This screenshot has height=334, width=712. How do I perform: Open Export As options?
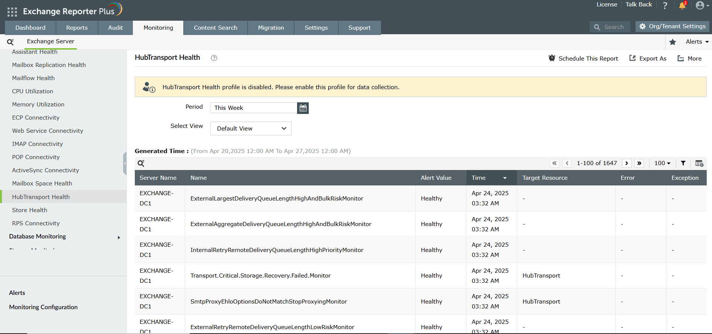pos(648,58)
